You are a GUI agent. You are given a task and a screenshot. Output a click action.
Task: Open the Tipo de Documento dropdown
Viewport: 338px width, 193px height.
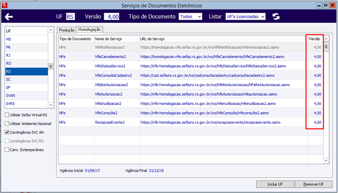tap(191, 16)
